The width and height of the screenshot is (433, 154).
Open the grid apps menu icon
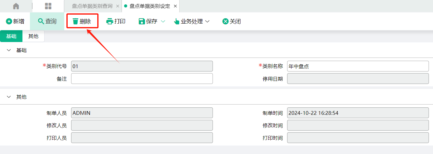[48, 6]
